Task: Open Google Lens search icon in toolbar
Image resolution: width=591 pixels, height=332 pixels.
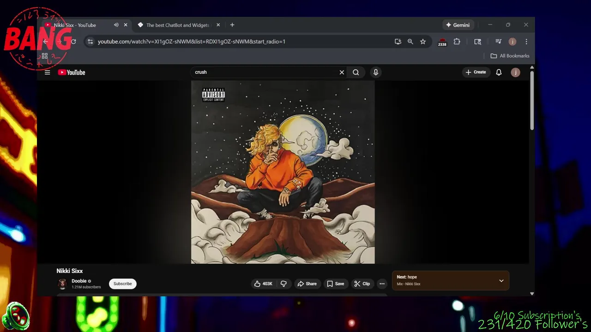Action: click(x=478, y=41)
